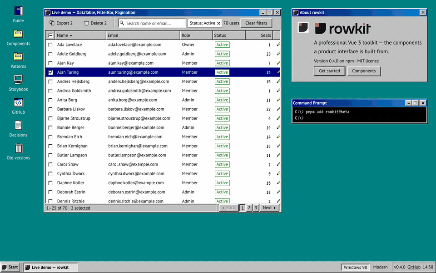The width and height of the screenshot is (436, 273).
Task: Open the Storybook desktop icon
Action: (18, 83)
